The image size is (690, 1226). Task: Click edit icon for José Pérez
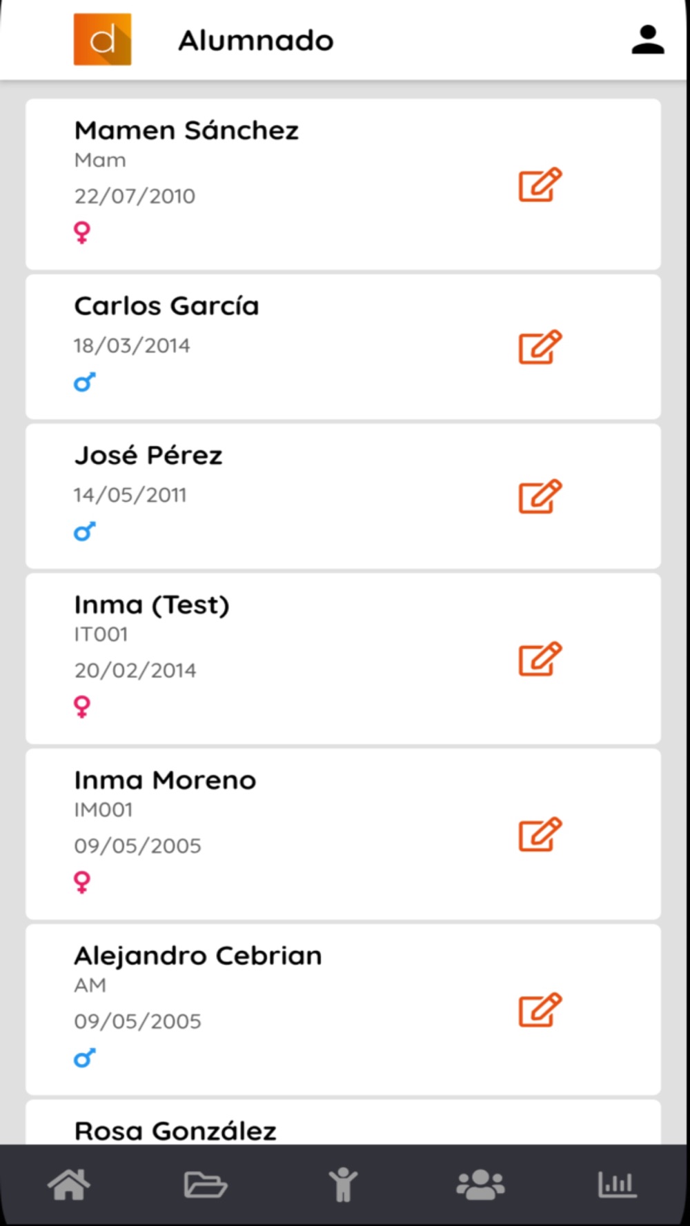[x=540, y=496]
